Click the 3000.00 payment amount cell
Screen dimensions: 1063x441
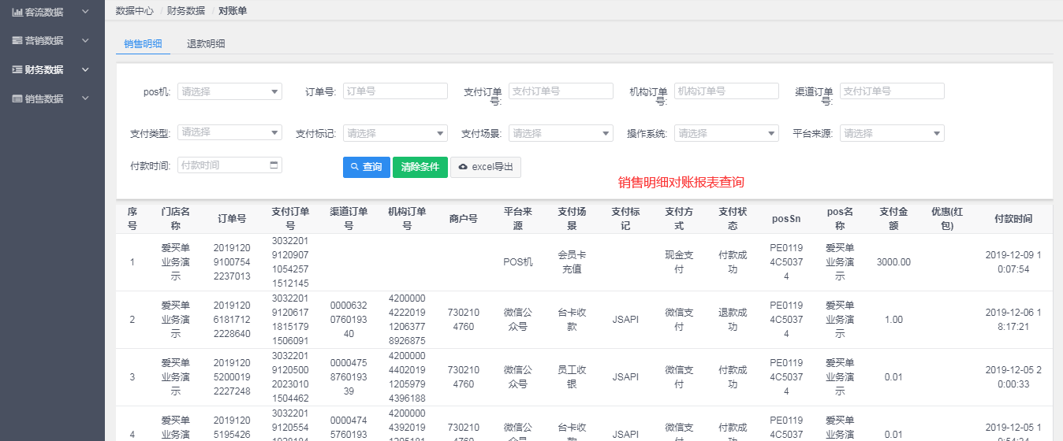[x=893, y=262]
